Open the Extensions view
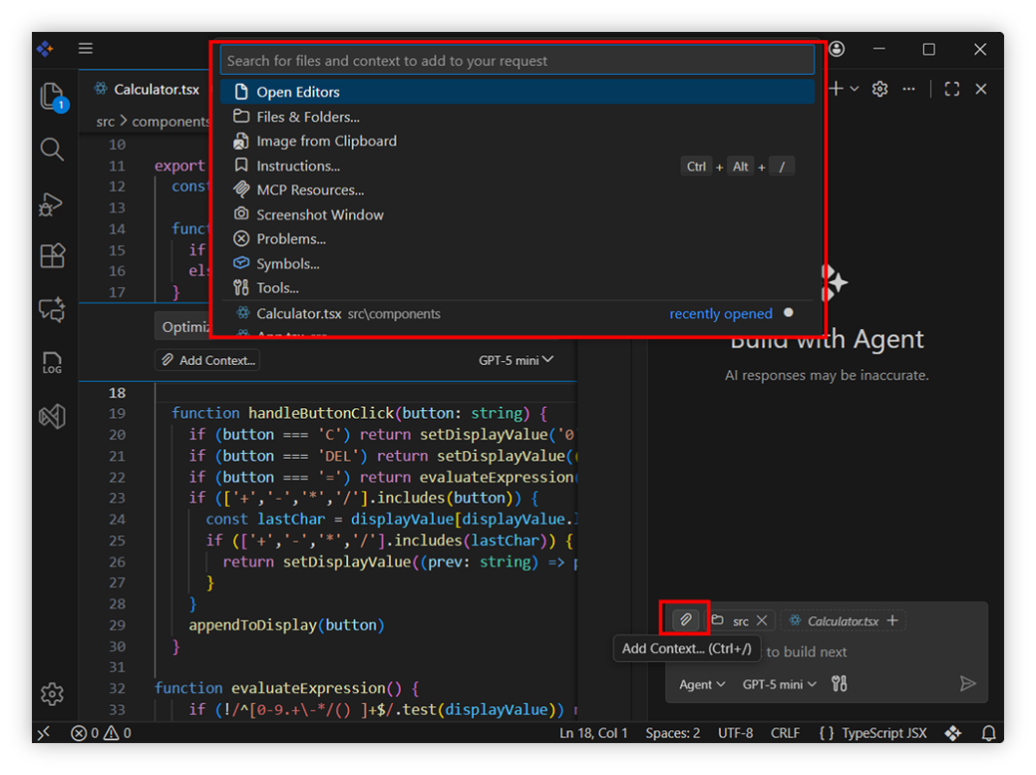This screenshot has height=775, width=1036. point(52,256)
